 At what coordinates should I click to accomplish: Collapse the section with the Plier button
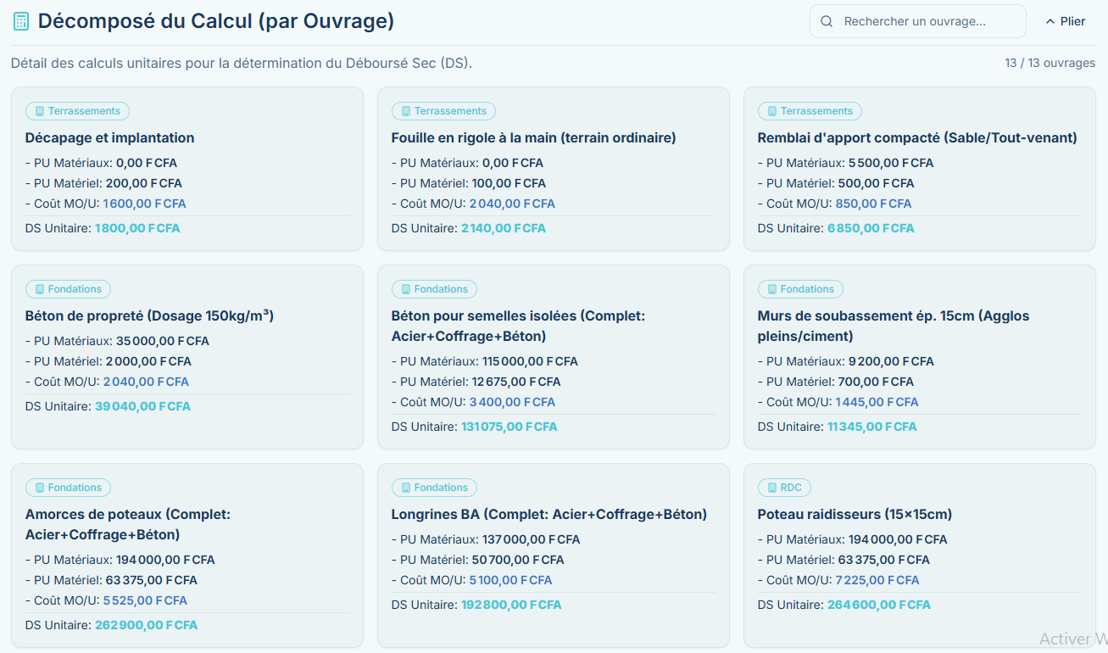tap(1066, 21)
